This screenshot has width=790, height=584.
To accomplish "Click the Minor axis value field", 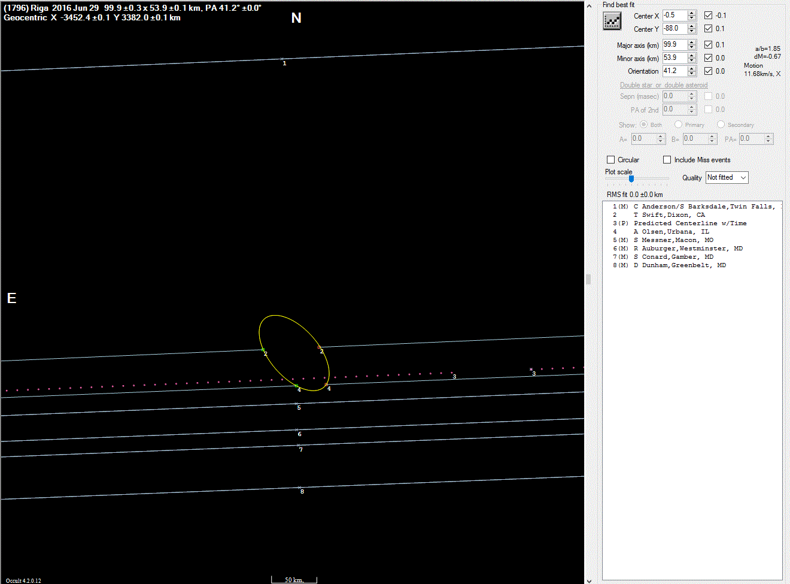I will (674, 58).
